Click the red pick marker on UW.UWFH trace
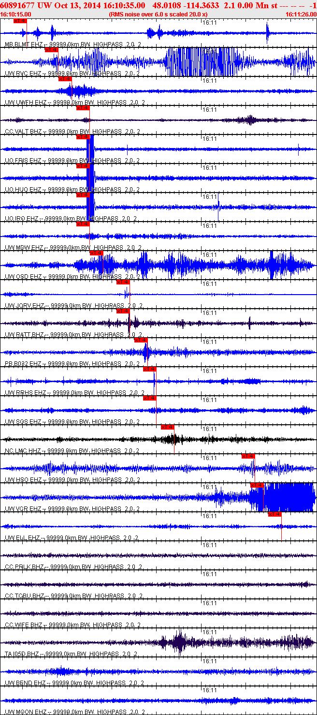 (65, 79)
